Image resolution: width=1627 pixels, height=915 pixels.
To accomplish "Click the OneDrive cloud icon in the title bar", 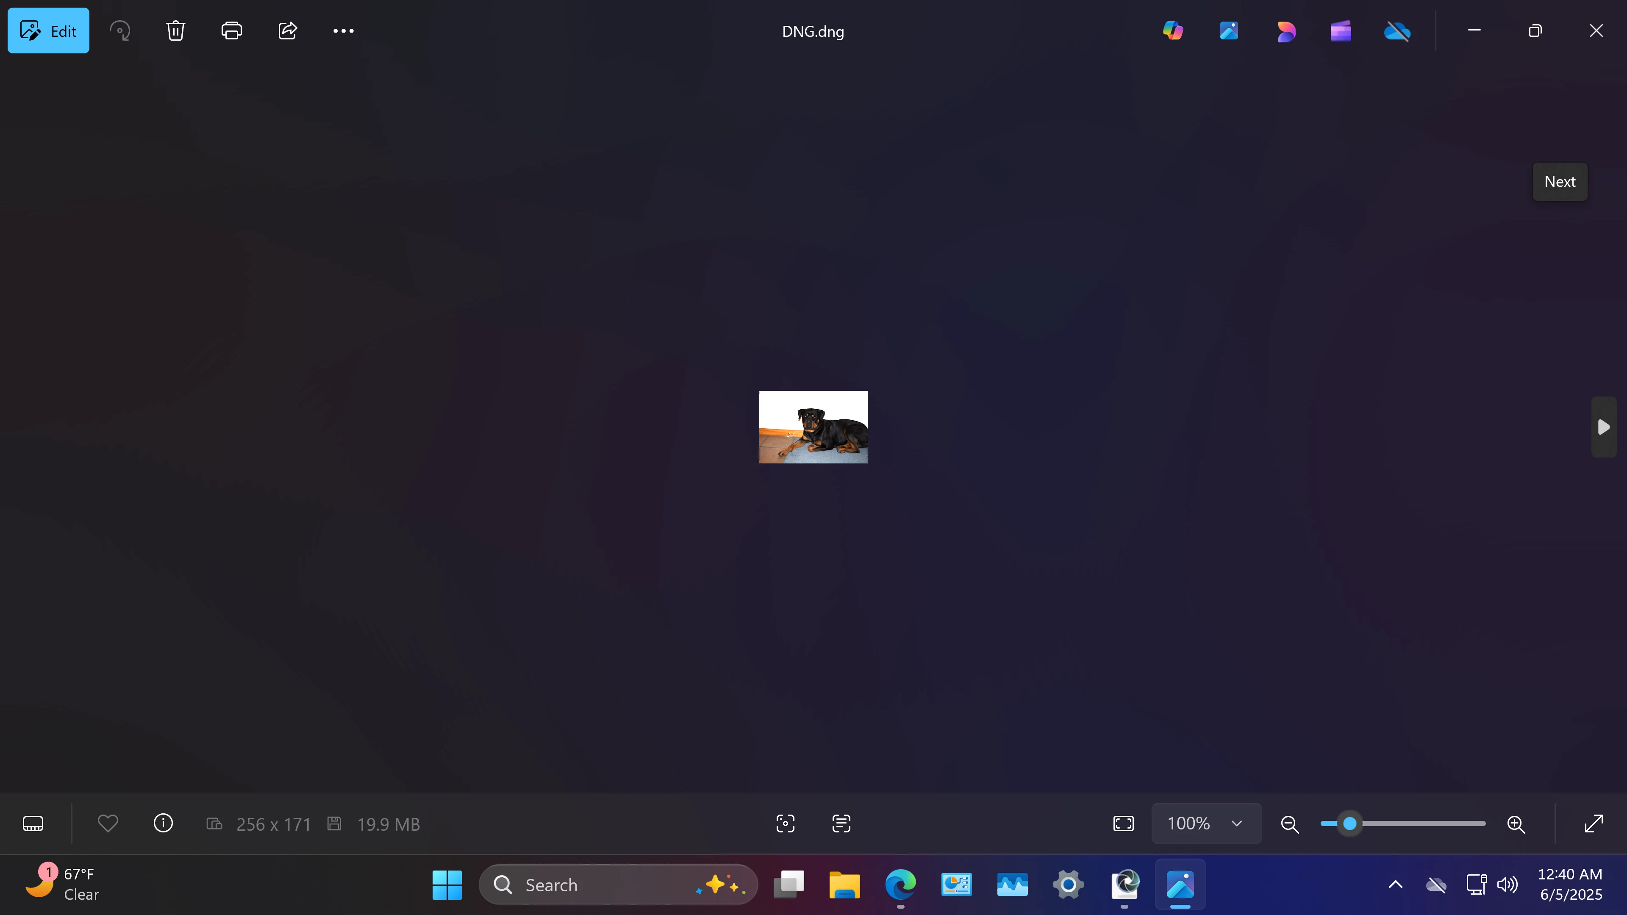I will pyautogui.click(x=1397, y=30).
